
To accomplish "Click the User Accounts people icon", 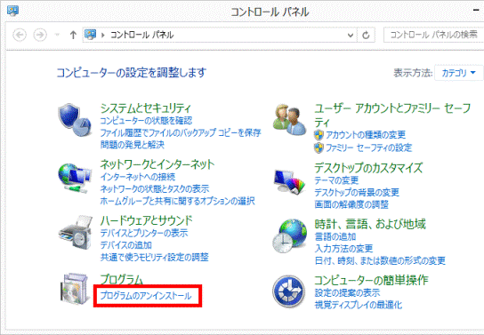I will pyautogui.click(x=289, y=120).
